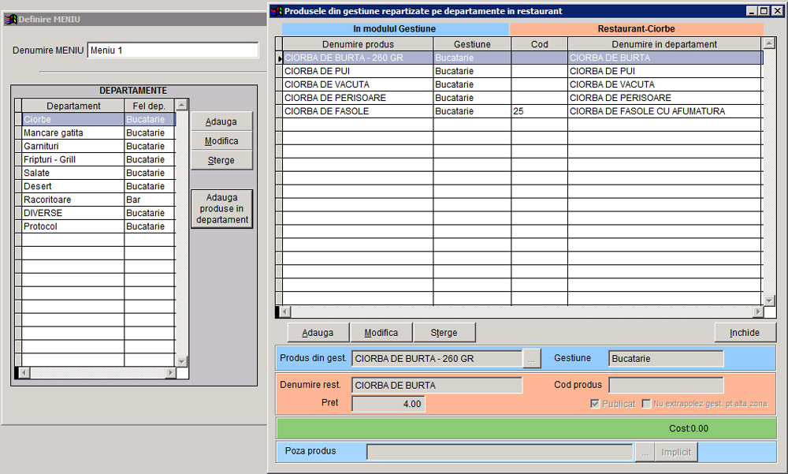Click the Definire MENIU window app icon
The image size is (788, 474).
point(10,19)
